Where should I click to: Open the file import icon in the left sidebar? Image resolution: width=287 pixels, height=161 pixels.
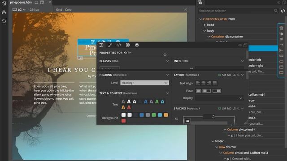coord(4,3)
